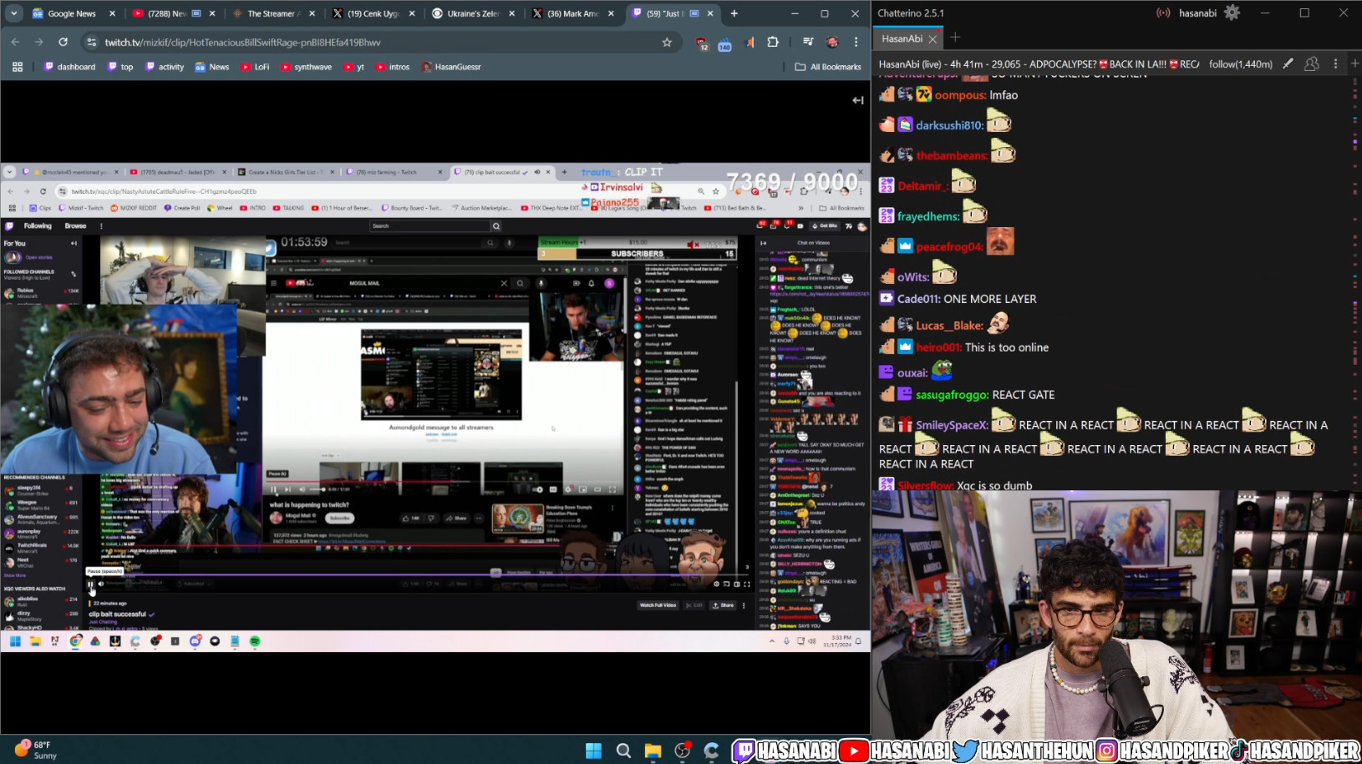Open the All Bookmarks folder
The height and width of the screenshot is (764, 1362).
click(x=828, y=67)
